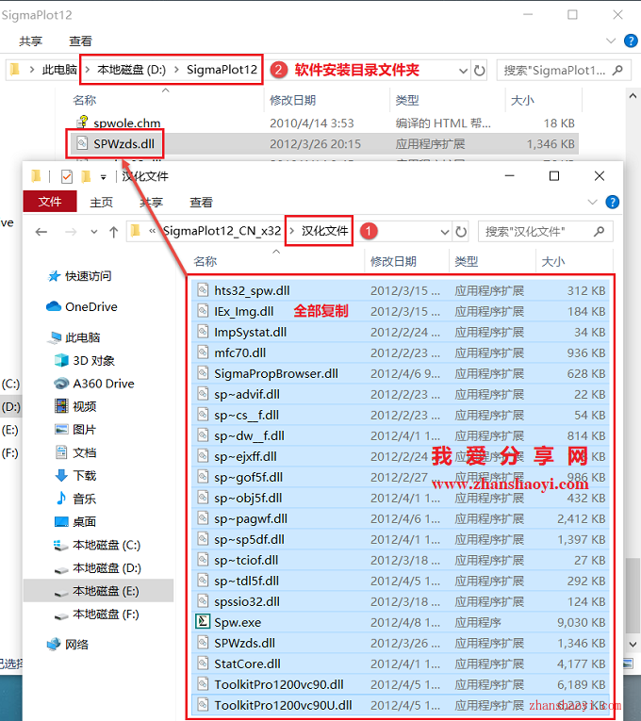This screenshot has width=641, height=721.
Task: Open address history dropdown in 汉化文件 window
Action: click(x=444, y=232)
